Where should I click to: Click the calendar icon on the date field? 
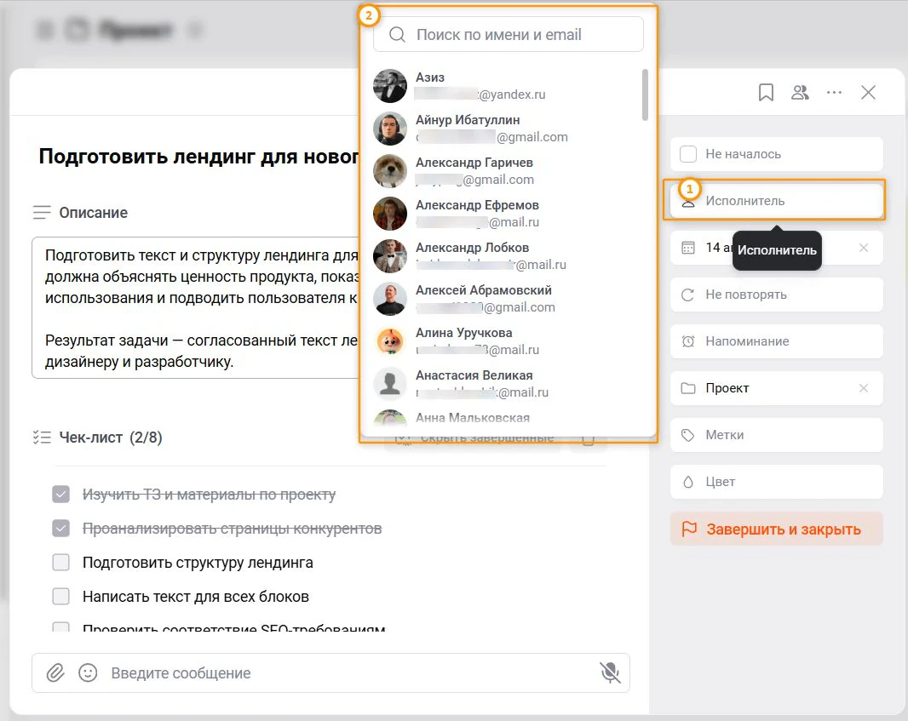[x=688, y=248]
